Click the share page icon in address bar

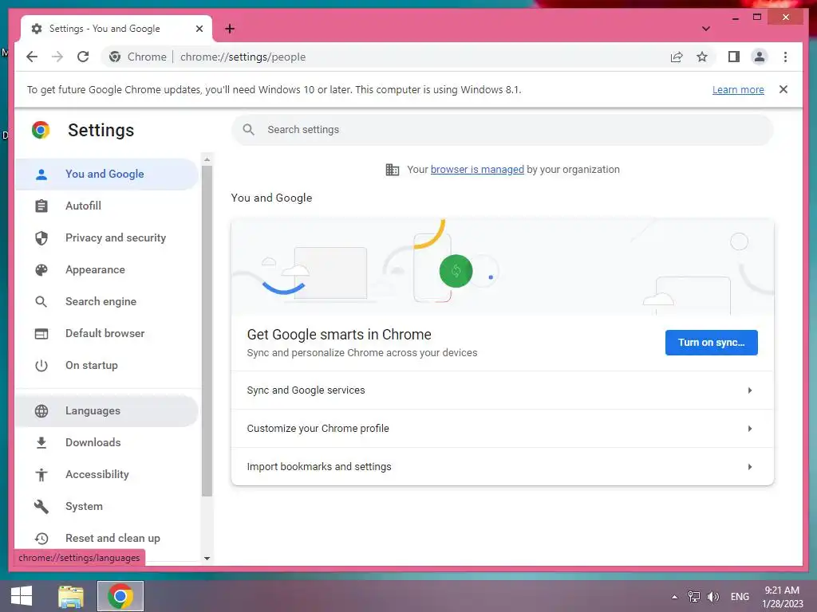click(677, 57)
